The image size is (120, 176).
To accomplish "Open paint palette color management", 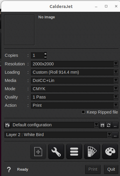I will (x=110, y=151).
